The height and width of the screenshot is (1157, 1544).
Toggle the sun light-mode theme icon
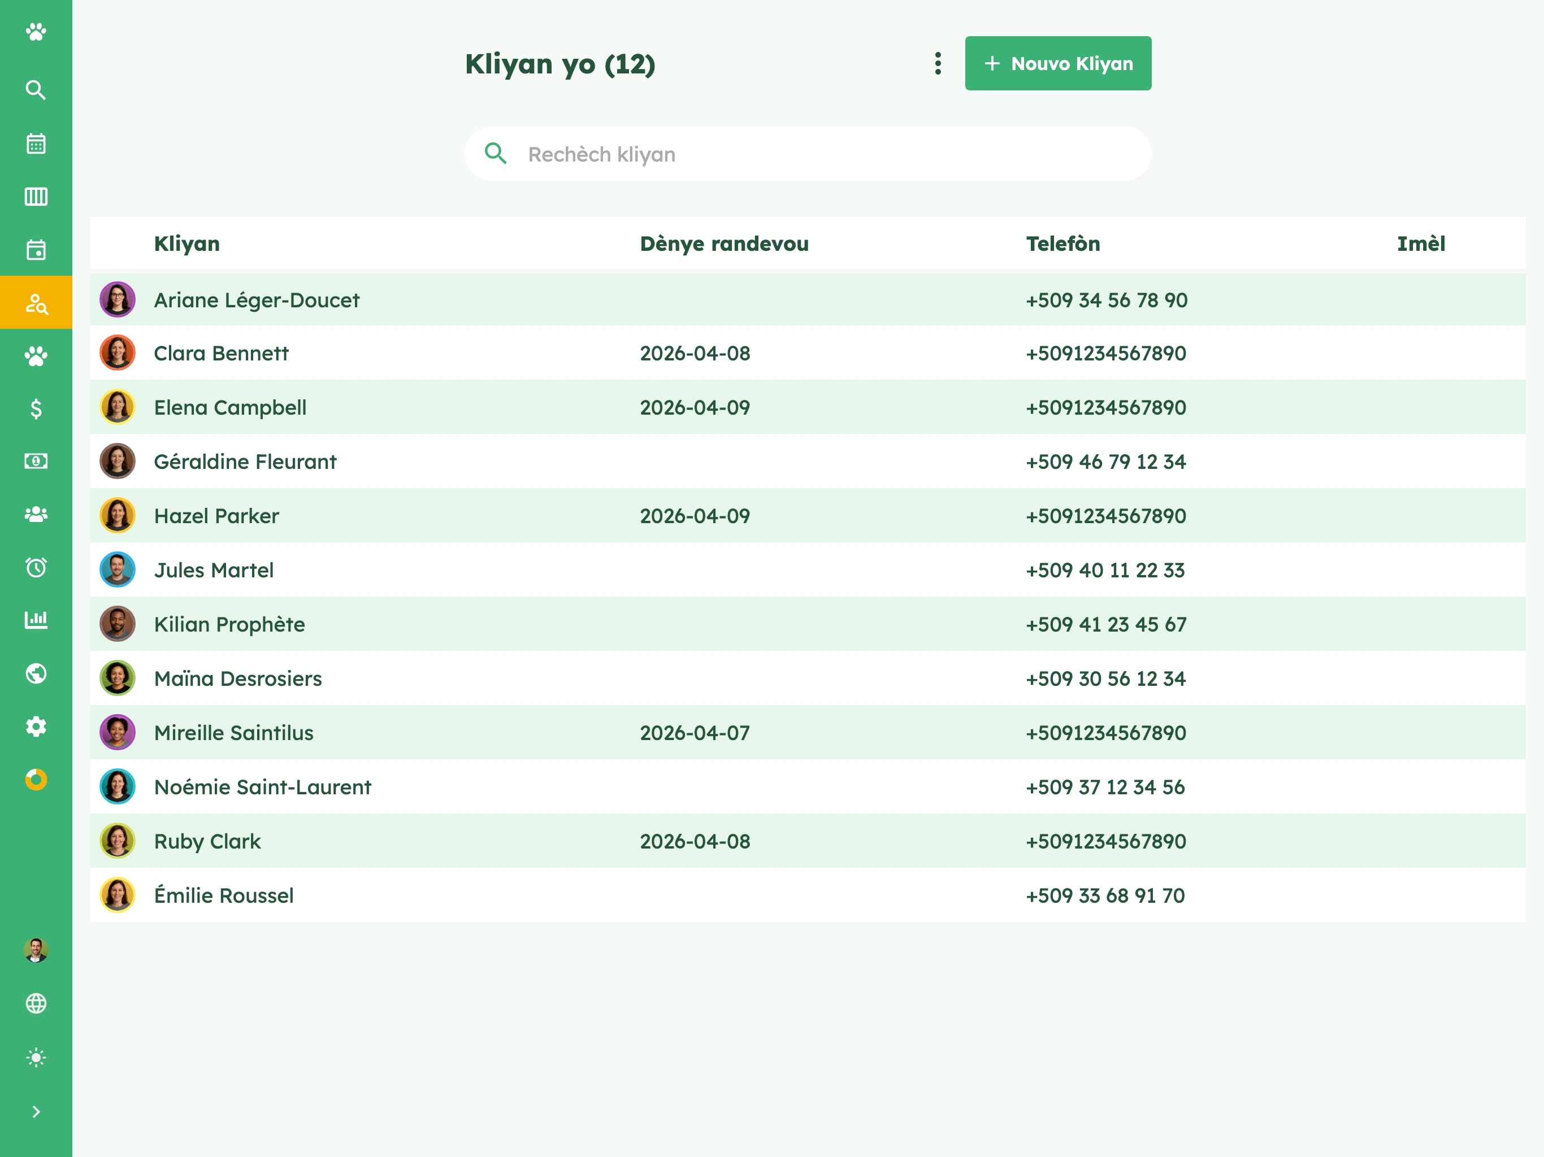point(36,1058)
